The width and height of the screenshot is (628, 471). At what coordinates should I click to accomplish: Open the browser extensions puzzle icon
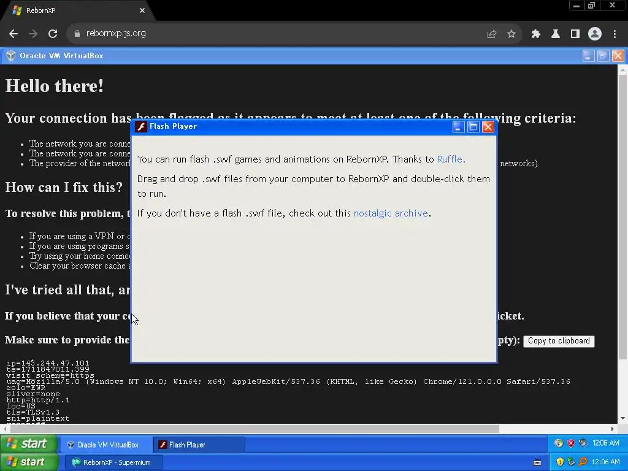click(x=536, y=34)
